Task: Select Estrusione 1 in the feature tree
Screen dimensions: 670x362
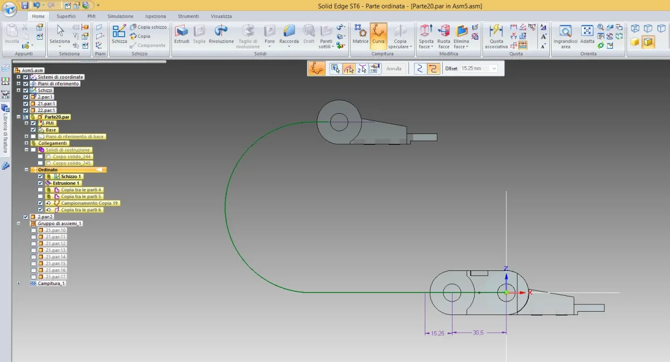Action: [x=66, y=183]
